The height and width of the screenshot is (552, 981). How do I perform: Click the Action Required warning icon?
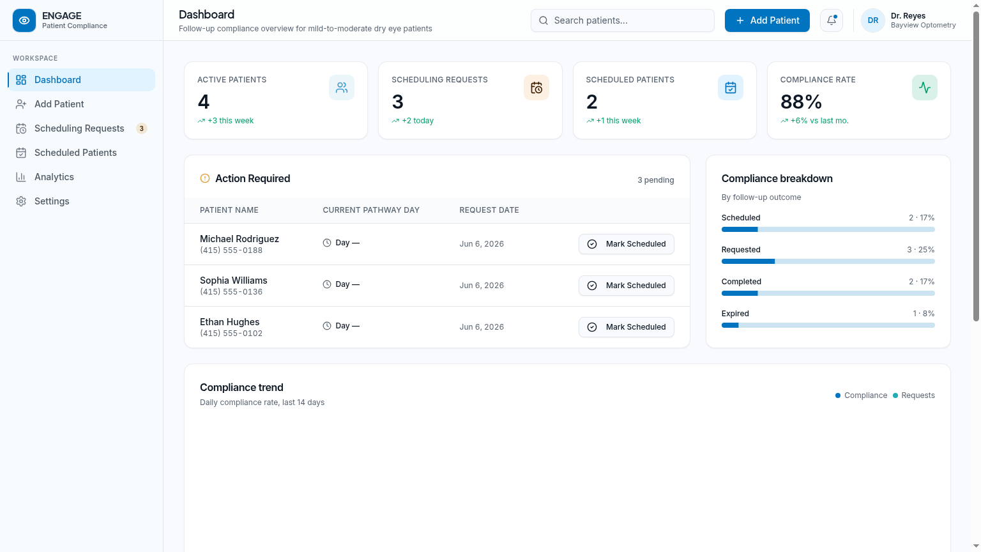point(205,178)
